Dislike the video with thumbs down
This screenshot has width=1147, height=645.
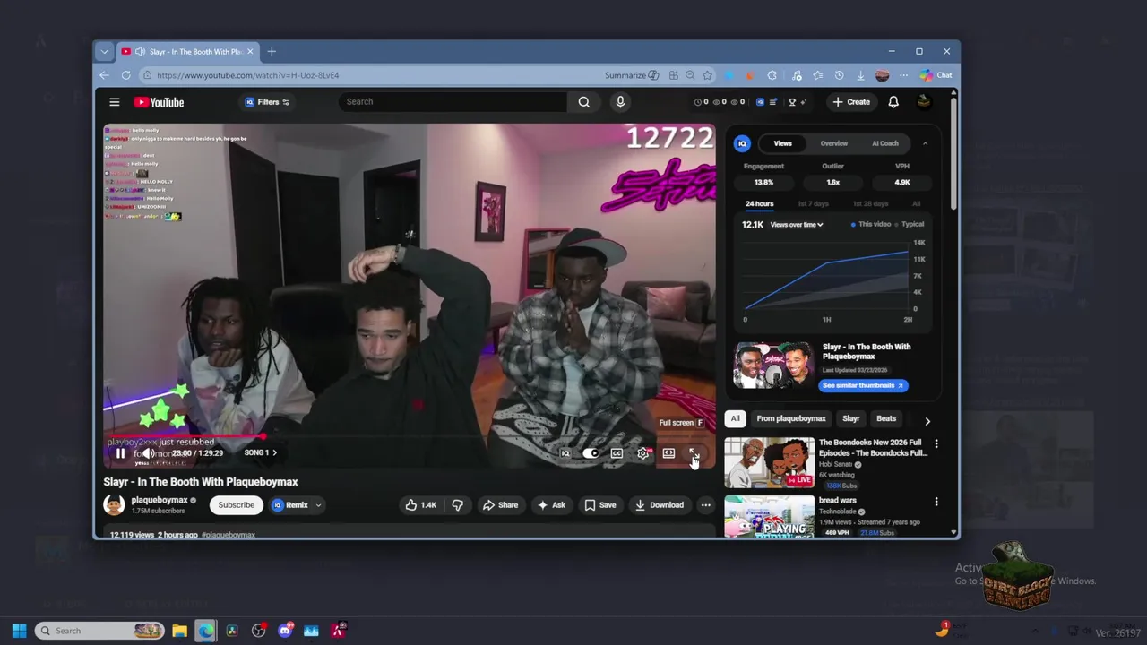point(458,505)
